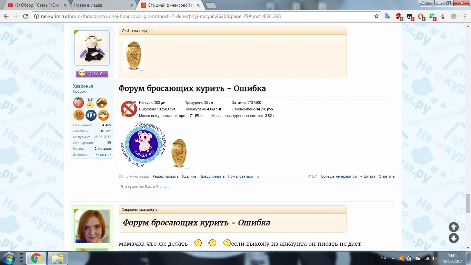Tick the checkbox for post #1571

point(121,176)
